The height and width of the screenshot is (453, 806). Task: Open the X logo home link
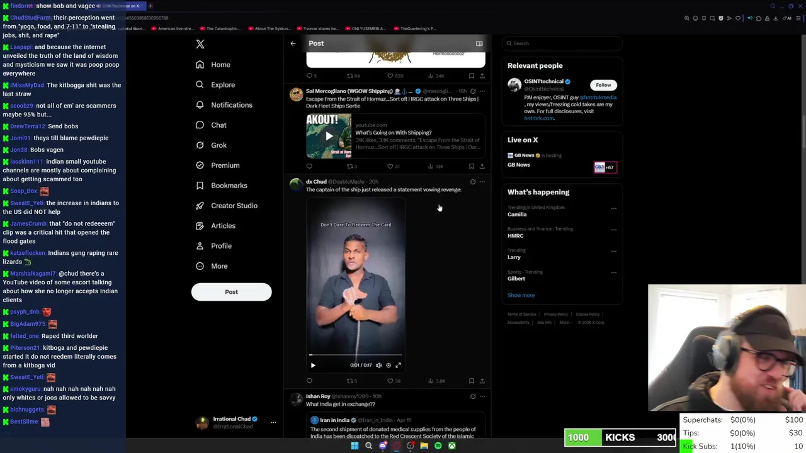200,44
